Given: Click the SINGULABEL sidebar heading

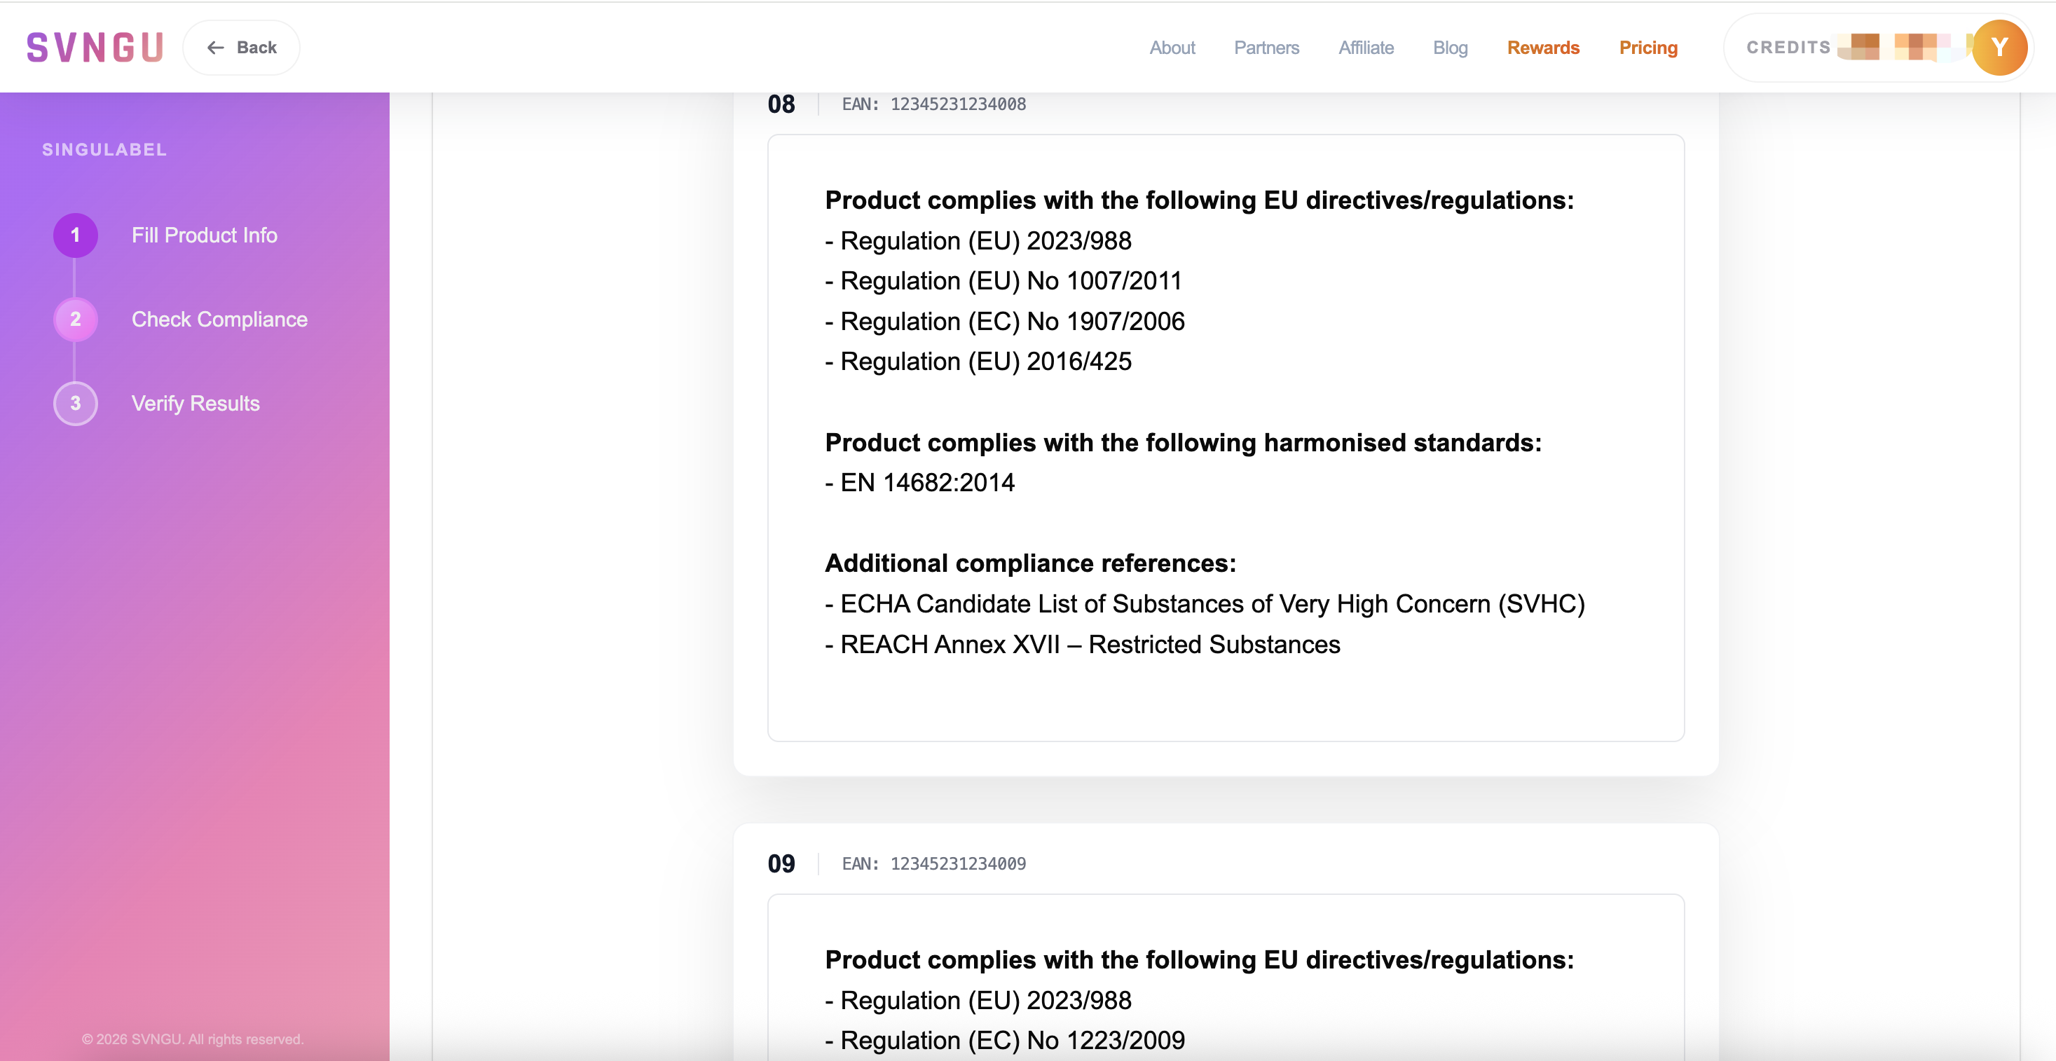Looking at the screenshot, I should coord(104,149).
